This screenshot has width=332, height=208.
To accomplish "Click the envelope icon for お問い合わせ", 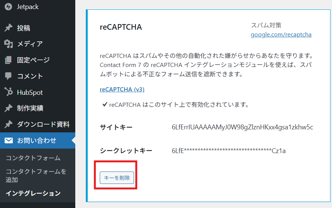I will point(8,141).
